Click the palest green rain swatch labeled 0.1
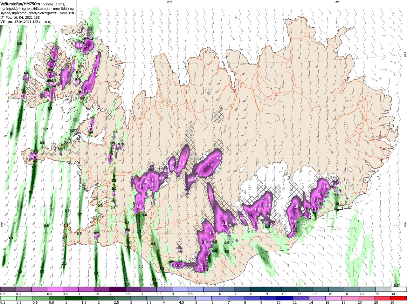Viewport: 407px width, 305px height. click(x=8, y=298)
